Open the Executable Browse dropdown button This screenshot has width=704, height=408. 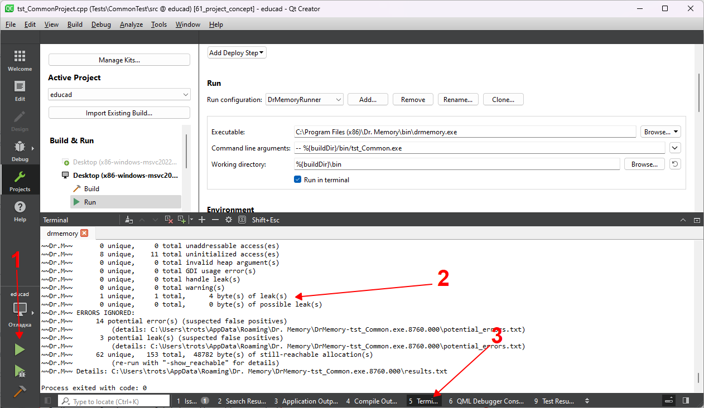coord(660,132)
